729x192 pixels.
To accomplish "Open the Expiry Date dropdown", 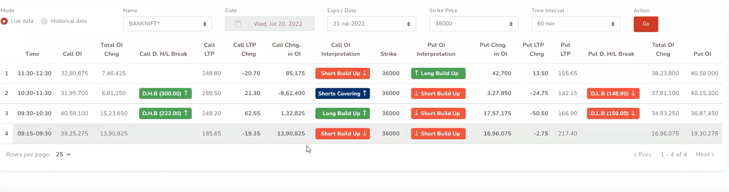I will click(x=371, y=24).
